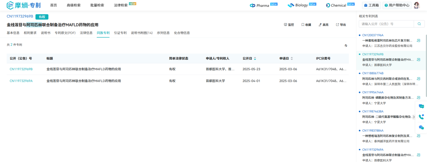This screenshot has height=162, width=427.
Task: Click the 监控 monitor icon button
Action: pos(289,25)
